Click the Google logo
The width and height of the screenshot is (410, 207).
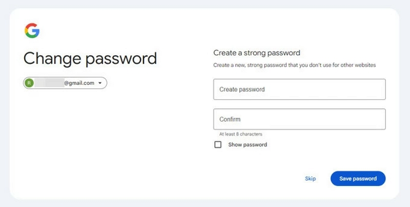[32, 31]
